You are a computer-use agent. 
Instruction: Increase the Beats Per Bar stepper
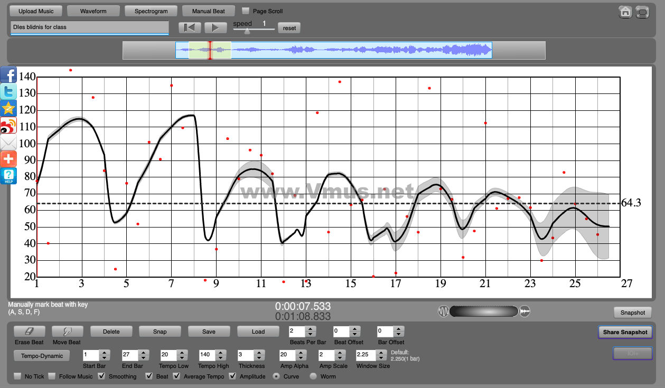coord(311,329)
